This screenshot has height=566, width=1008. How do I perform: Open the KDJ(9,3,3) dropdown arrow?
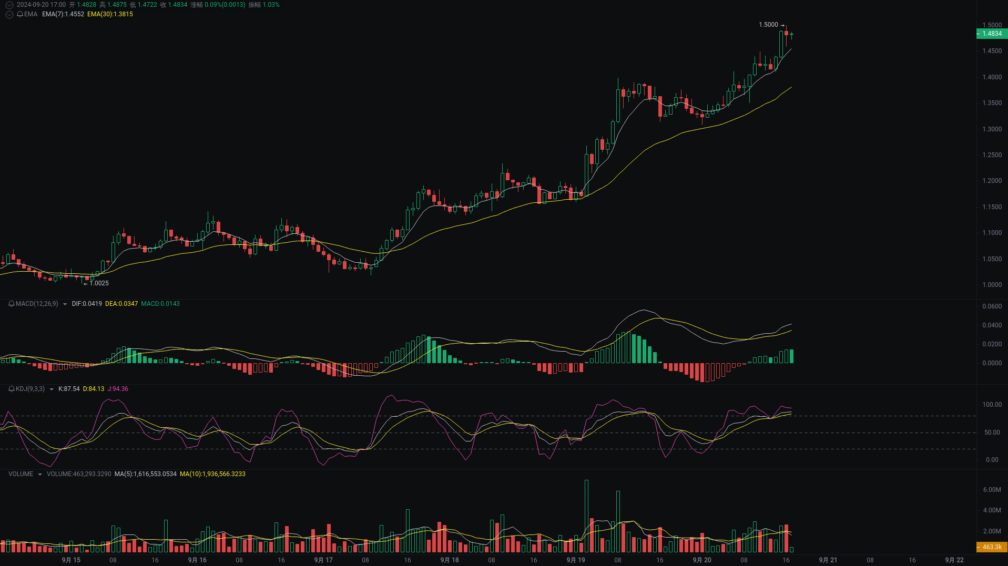pyautogui.click(x=51, y=389)
